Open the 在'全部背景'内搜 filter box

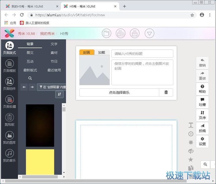click(52, 87)
